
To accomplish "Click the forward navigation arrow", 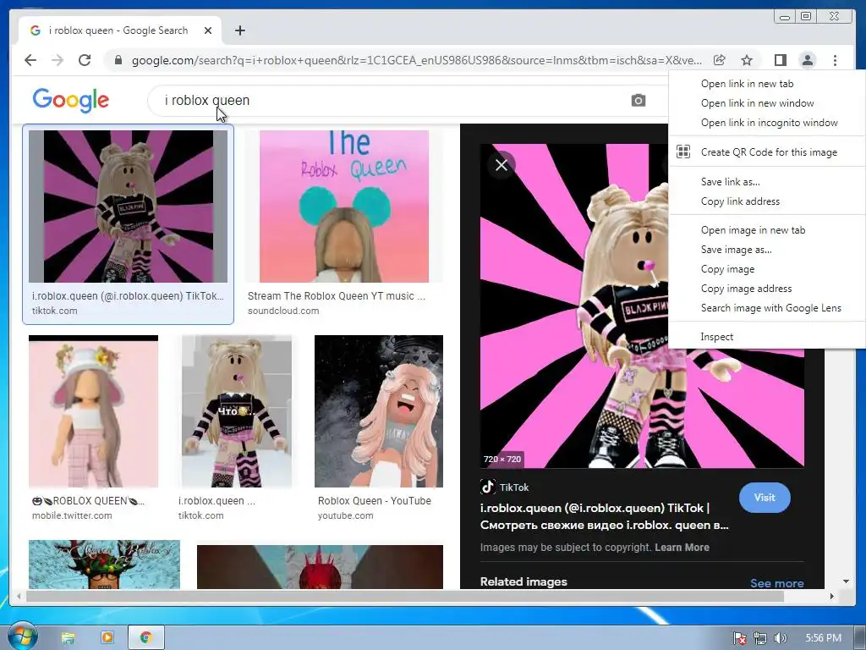I will tap(58, 60).
